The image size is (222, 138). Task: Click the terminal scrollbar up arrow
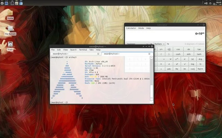point(152,58)
